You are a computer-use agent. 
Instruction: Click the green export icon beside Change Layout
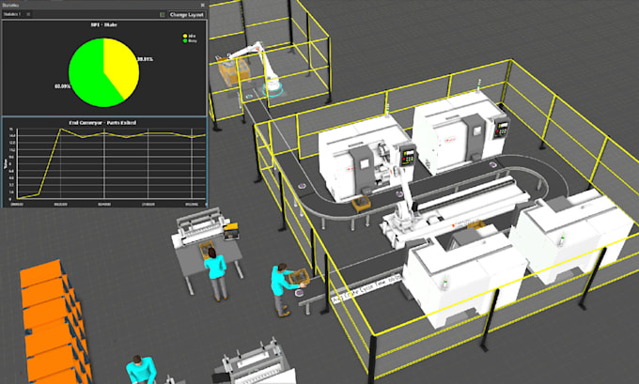click(x=163, y=14)
